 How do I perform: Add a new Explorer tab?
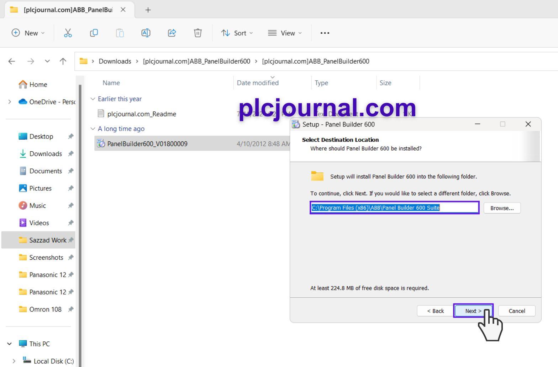[x=148, y=10]
